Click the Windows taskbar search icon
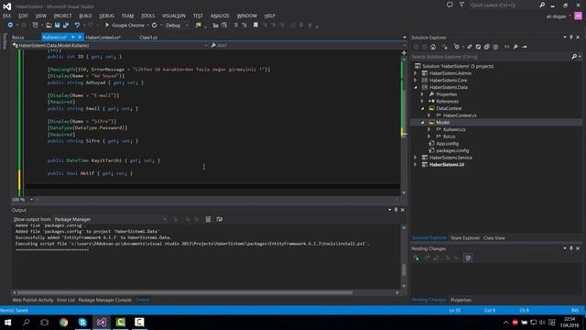 [x=27, y=322]
